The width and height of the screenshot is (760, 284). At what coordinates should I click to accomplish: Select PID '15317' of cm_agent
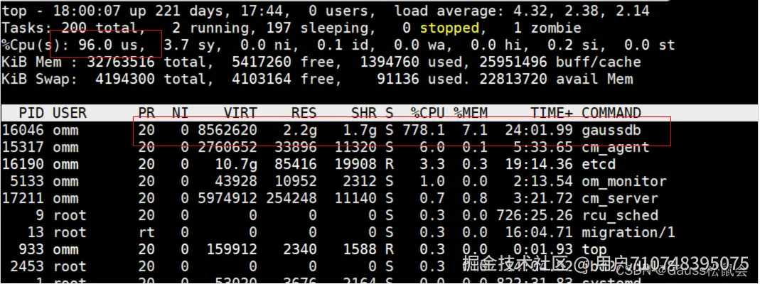(x=23, y=147)
